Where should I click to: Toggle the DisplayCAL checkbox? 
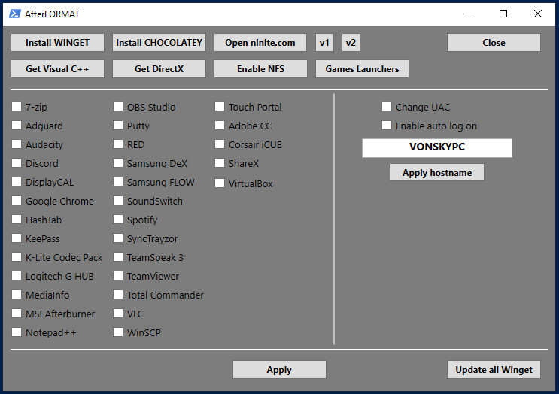17,182
